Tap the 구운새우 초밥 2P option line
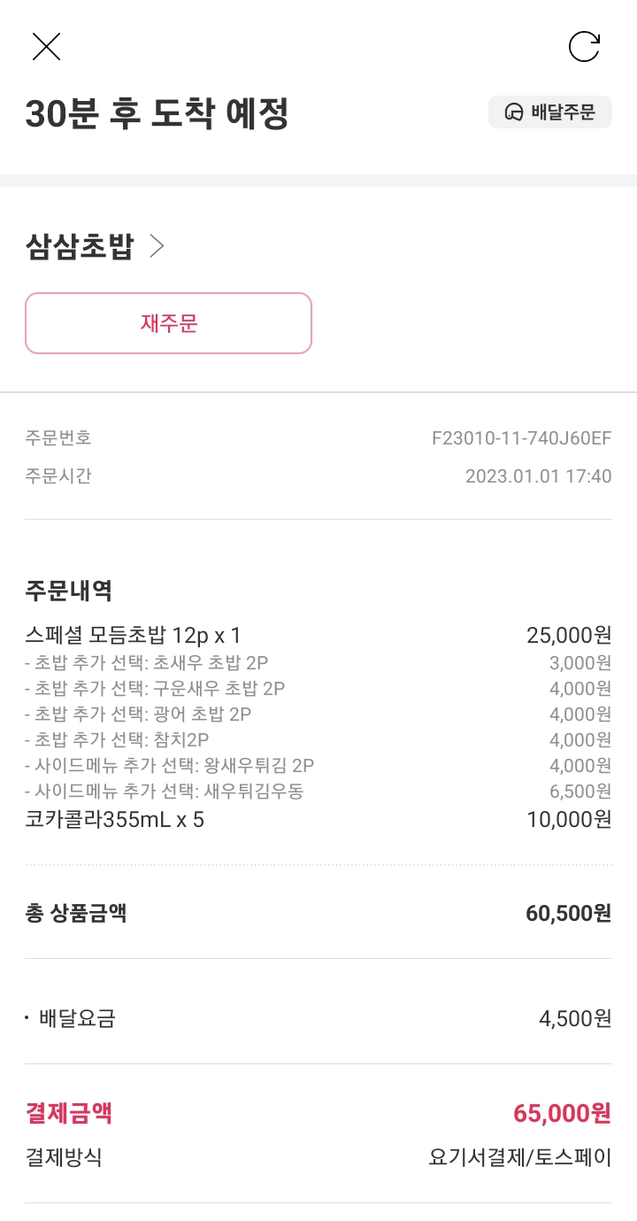637x1221 pixels. click(x=155, y=688)
